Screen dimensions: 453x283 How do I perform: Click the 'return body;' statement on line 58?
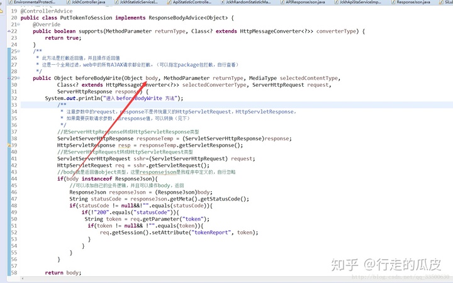point(64,272)
